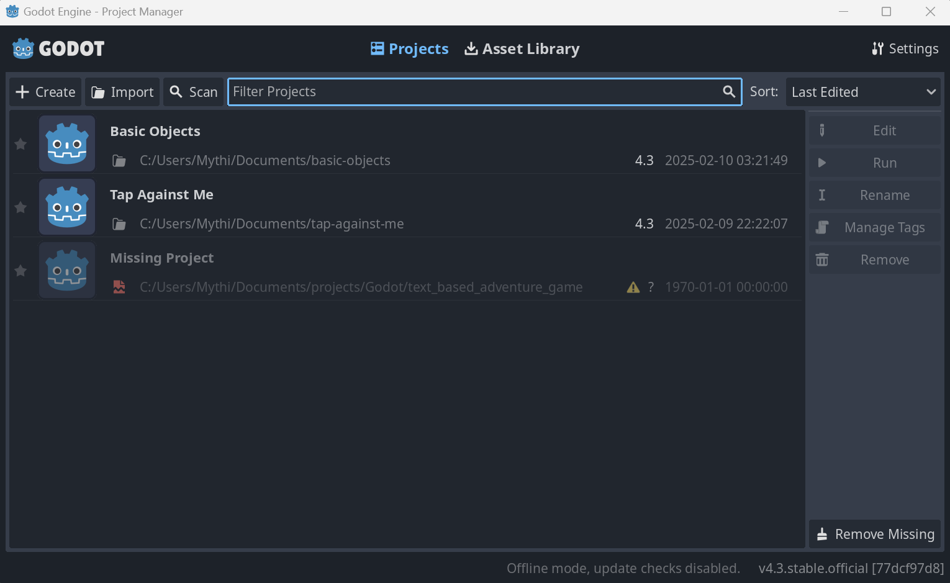
Task: Toggle favorite star for Missing Project
Action: [x=20, y=271]
